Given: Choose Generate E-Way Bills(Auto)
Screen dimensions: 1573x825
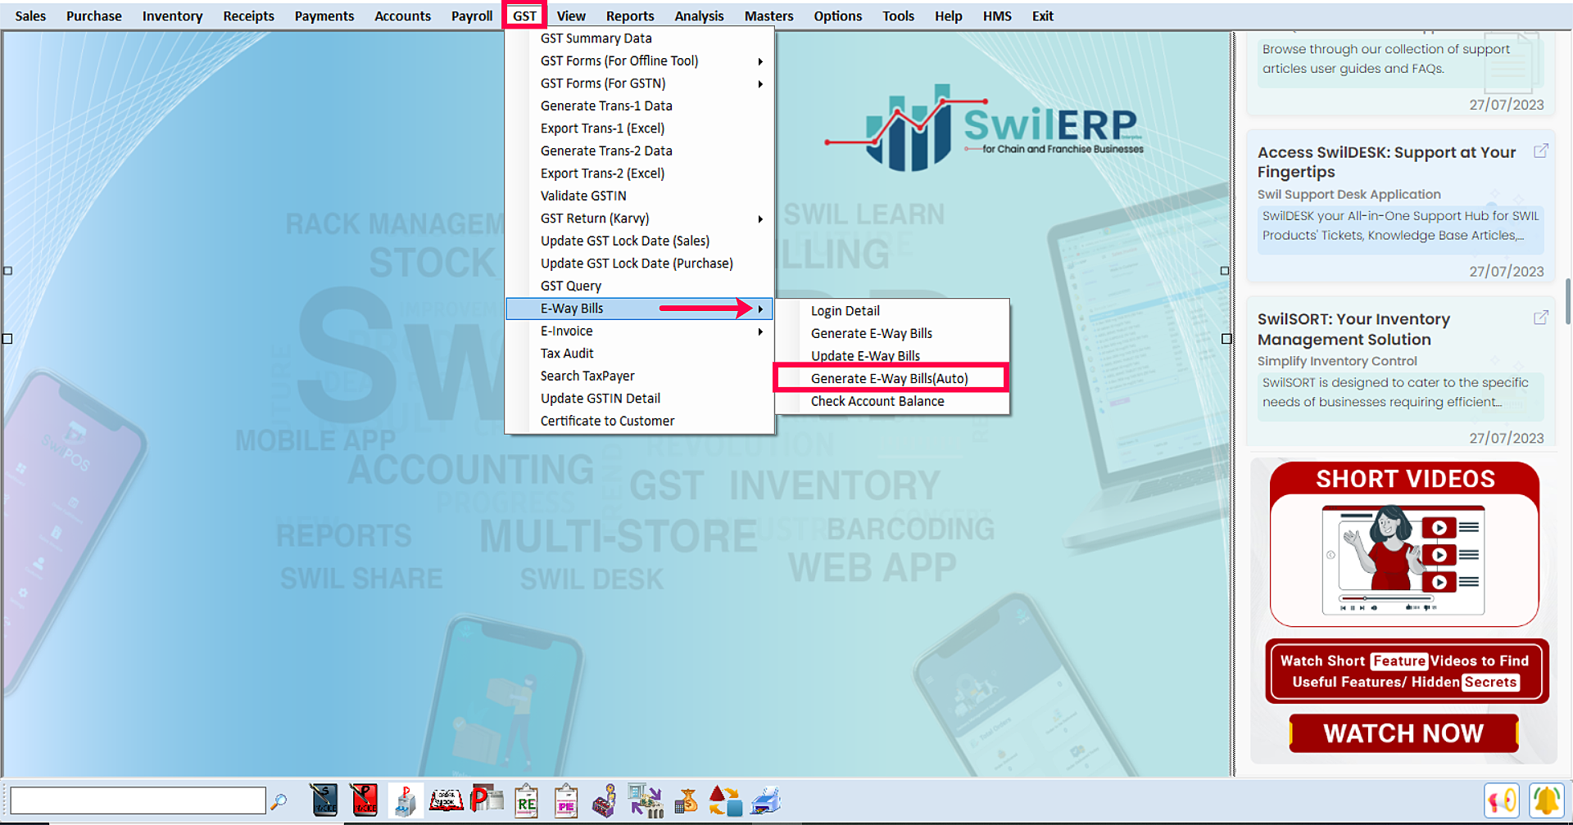Looking at the screenshot, I should pos(892,379).
